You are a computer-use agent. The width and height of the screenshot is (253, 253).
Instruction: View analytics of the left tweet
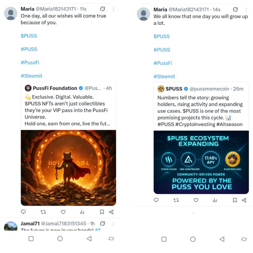82,212
